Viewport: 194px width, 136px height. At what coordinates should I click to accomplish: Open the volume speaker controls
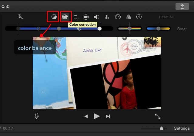[96, 17]
